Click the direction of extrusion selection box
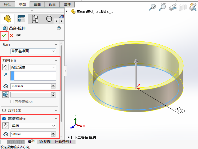This screenshot has width=198, height=149. [35, 76]
